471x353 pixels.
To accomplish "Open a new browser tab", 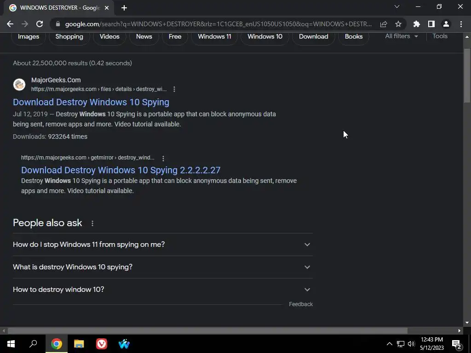I will [x=124, y=8].
